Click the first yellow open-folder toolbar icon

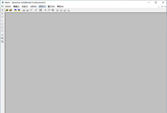[7, 10]
